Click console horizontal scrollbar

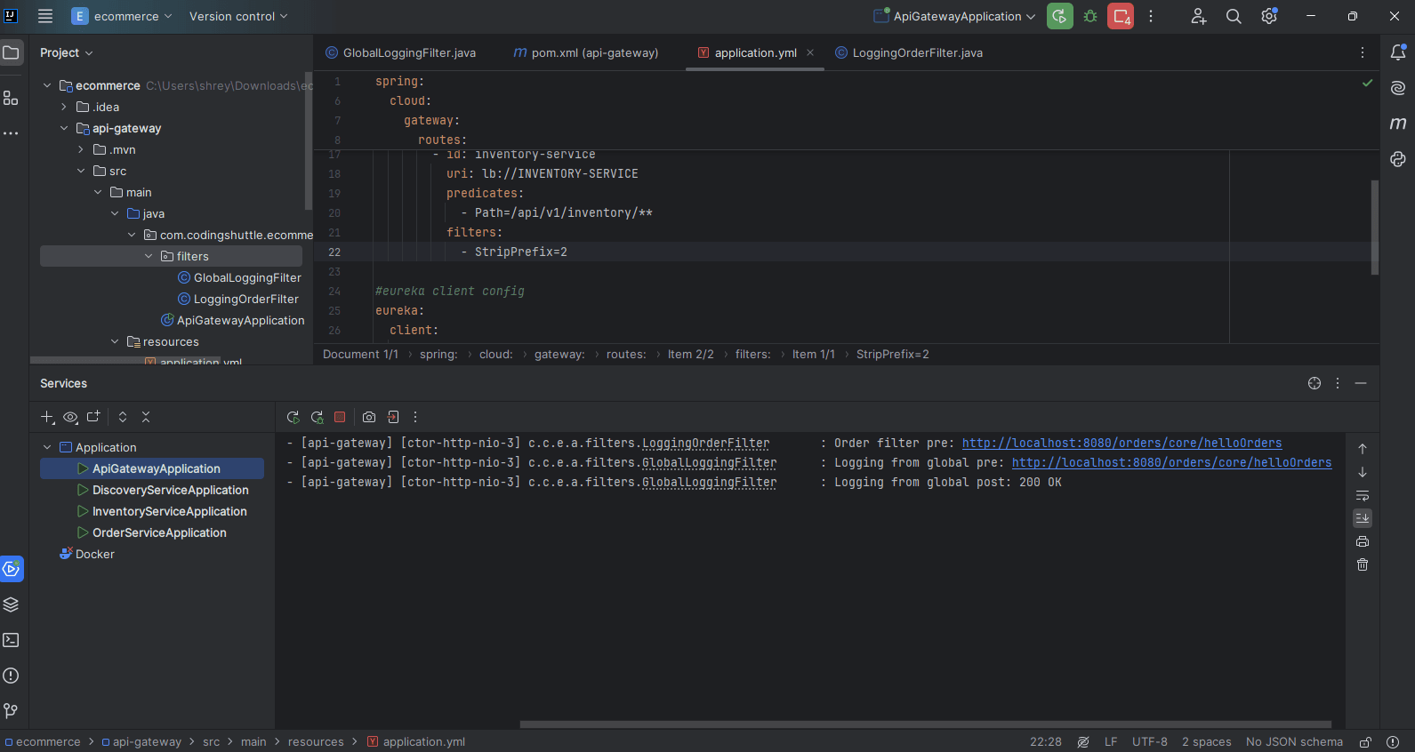925,724
